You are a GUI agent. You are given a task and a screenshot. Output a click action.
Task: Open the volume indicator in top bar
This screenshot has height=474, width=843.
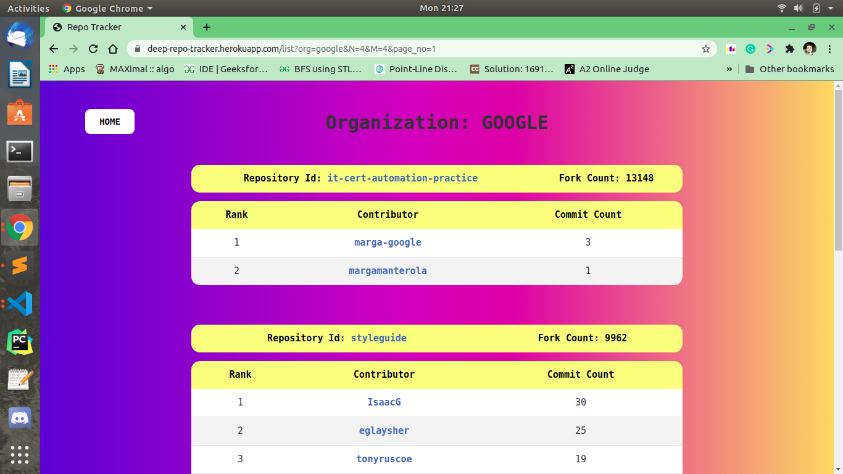coord(799,8)
